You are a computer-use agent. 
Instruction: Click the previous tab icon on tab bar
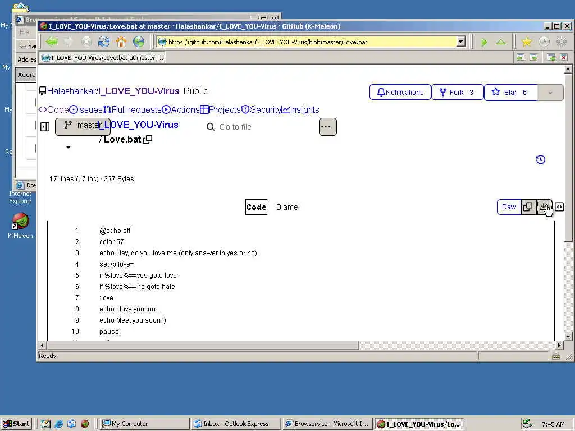521,58
